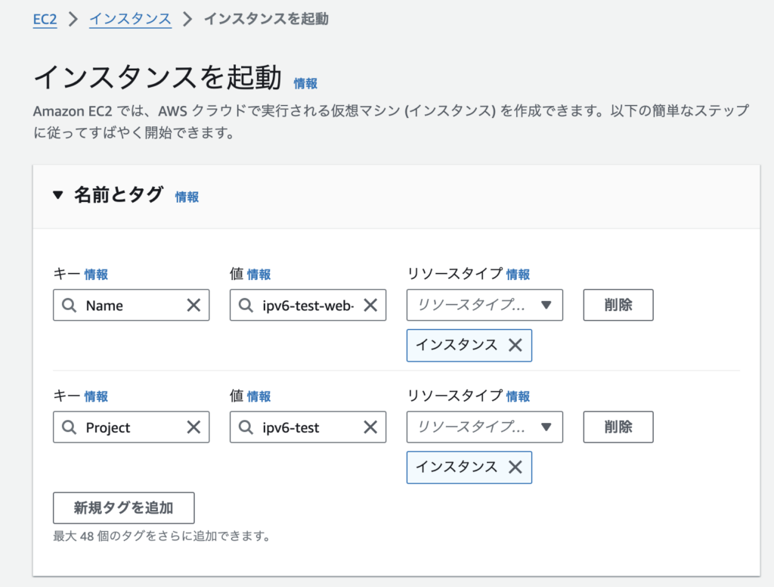
Task: Click the インスタンスを起動 breadcrumb text
Action: tap(267, 19)
